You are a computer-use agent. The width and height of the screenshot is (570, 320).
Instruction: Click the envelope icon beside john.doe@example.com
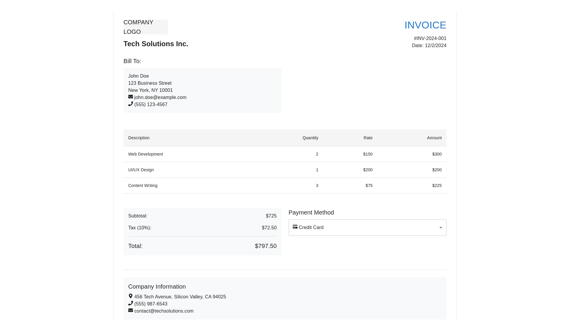coord(131,97)
